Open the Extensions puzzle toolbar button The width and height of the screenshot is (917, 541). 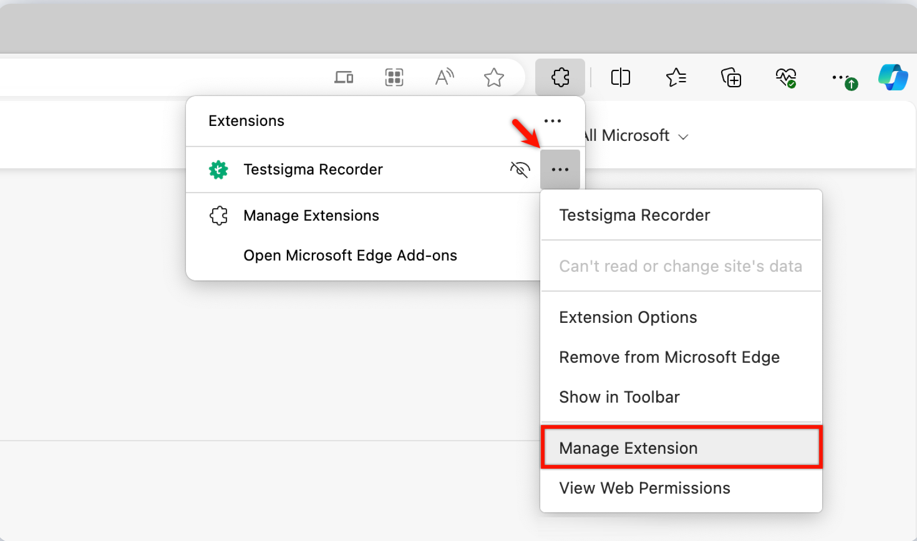pyautogui.click(x=560, y=77)
